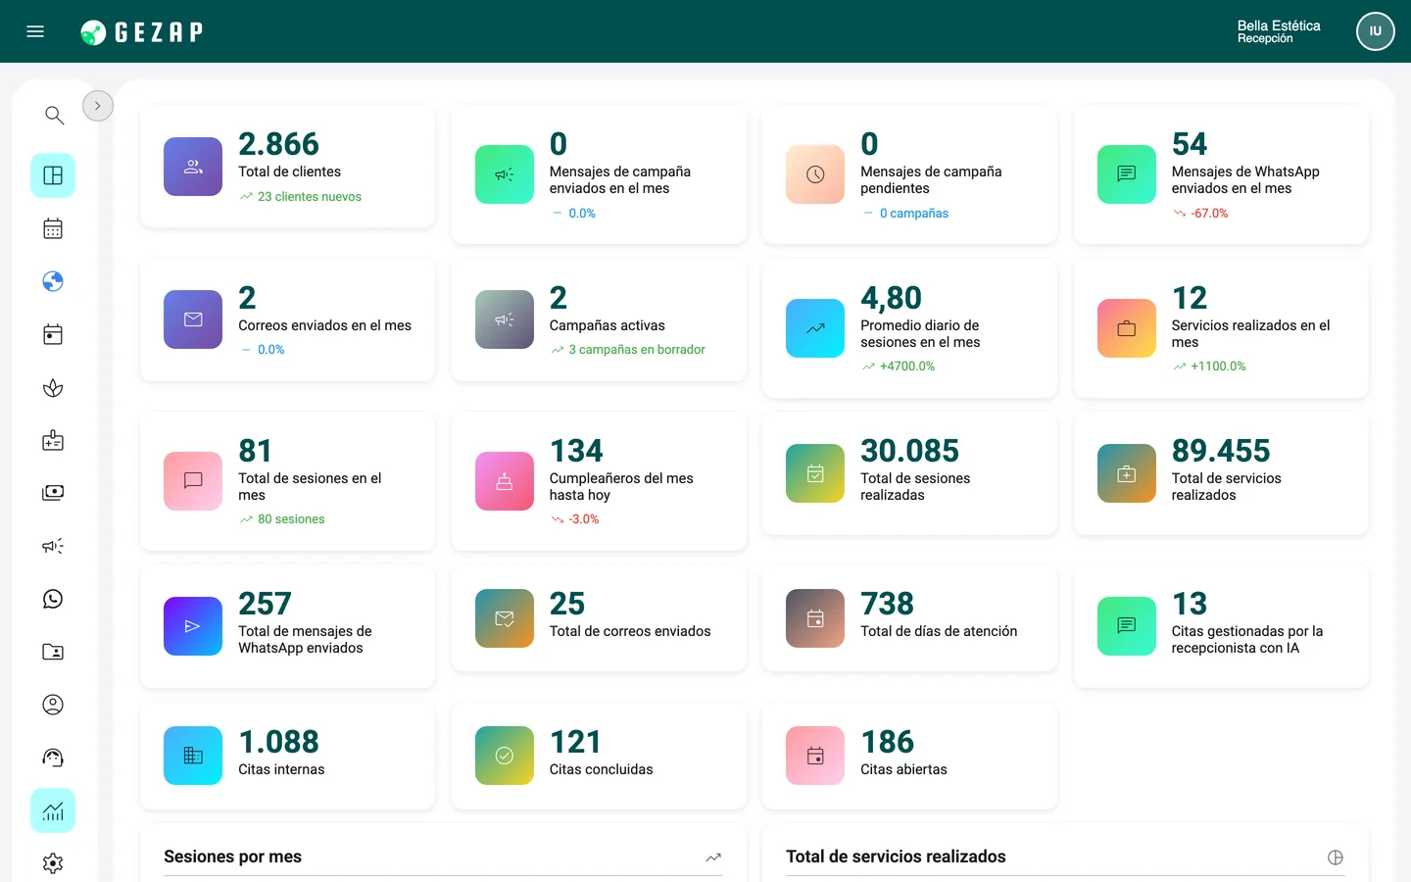Click the pie chart icon beside Total de servicios realizados

pyautogui.click(x=1335, y=857)
